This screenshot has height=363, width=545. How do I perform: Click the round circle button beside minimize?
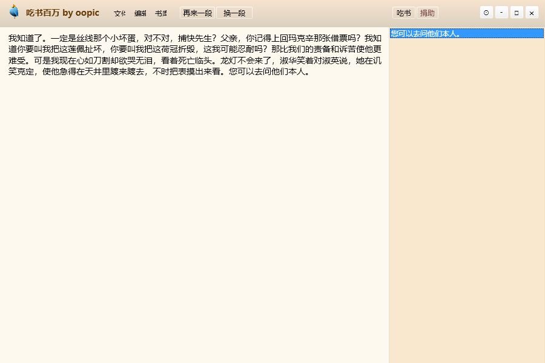[486, 13]
